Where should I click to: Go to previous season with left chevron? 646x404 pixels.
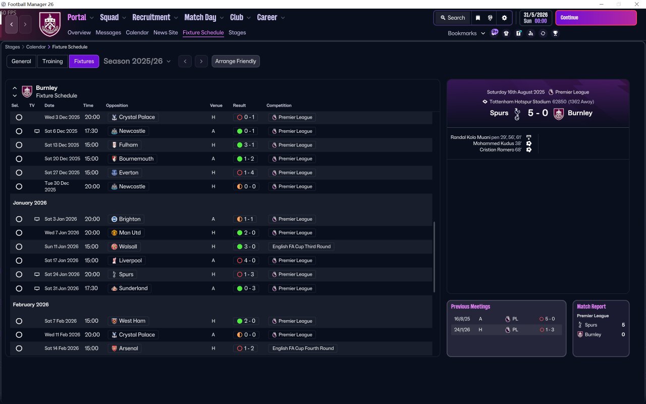tap(185, 61)
